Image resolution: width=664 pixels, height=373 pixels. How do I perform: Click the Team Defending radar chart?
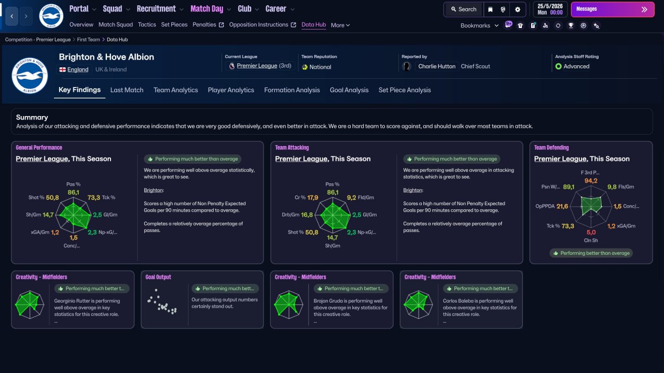coord(591,206)
